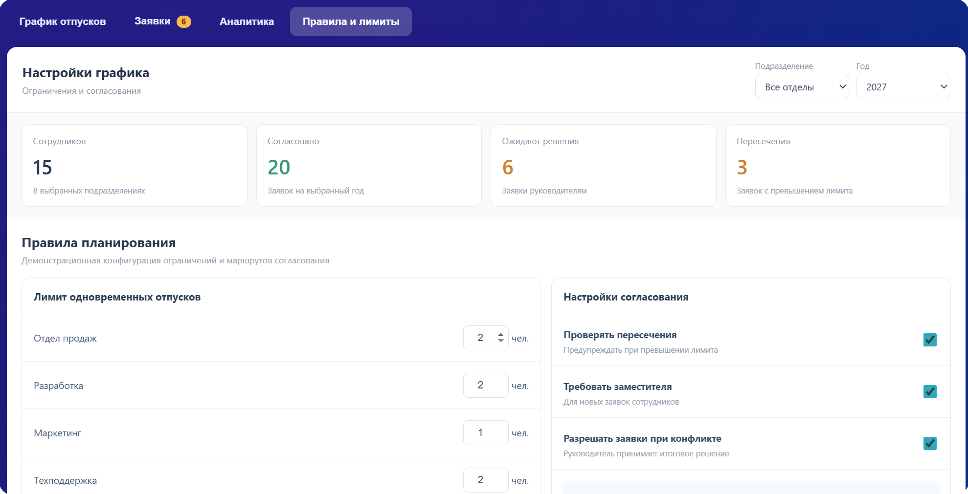Click the text В выбранных подразделениях
Image resolution: width=968 pixels, height=494 pixels.
(89, 191)
